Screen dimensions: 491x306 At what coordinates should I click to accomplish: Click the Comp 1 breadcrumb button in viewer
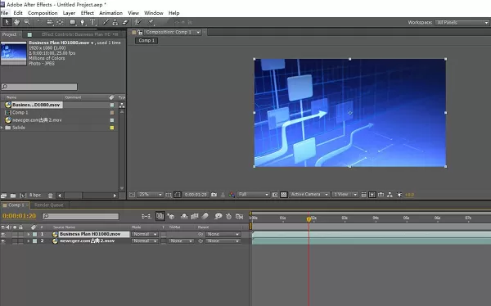click(x=146, y=40)
